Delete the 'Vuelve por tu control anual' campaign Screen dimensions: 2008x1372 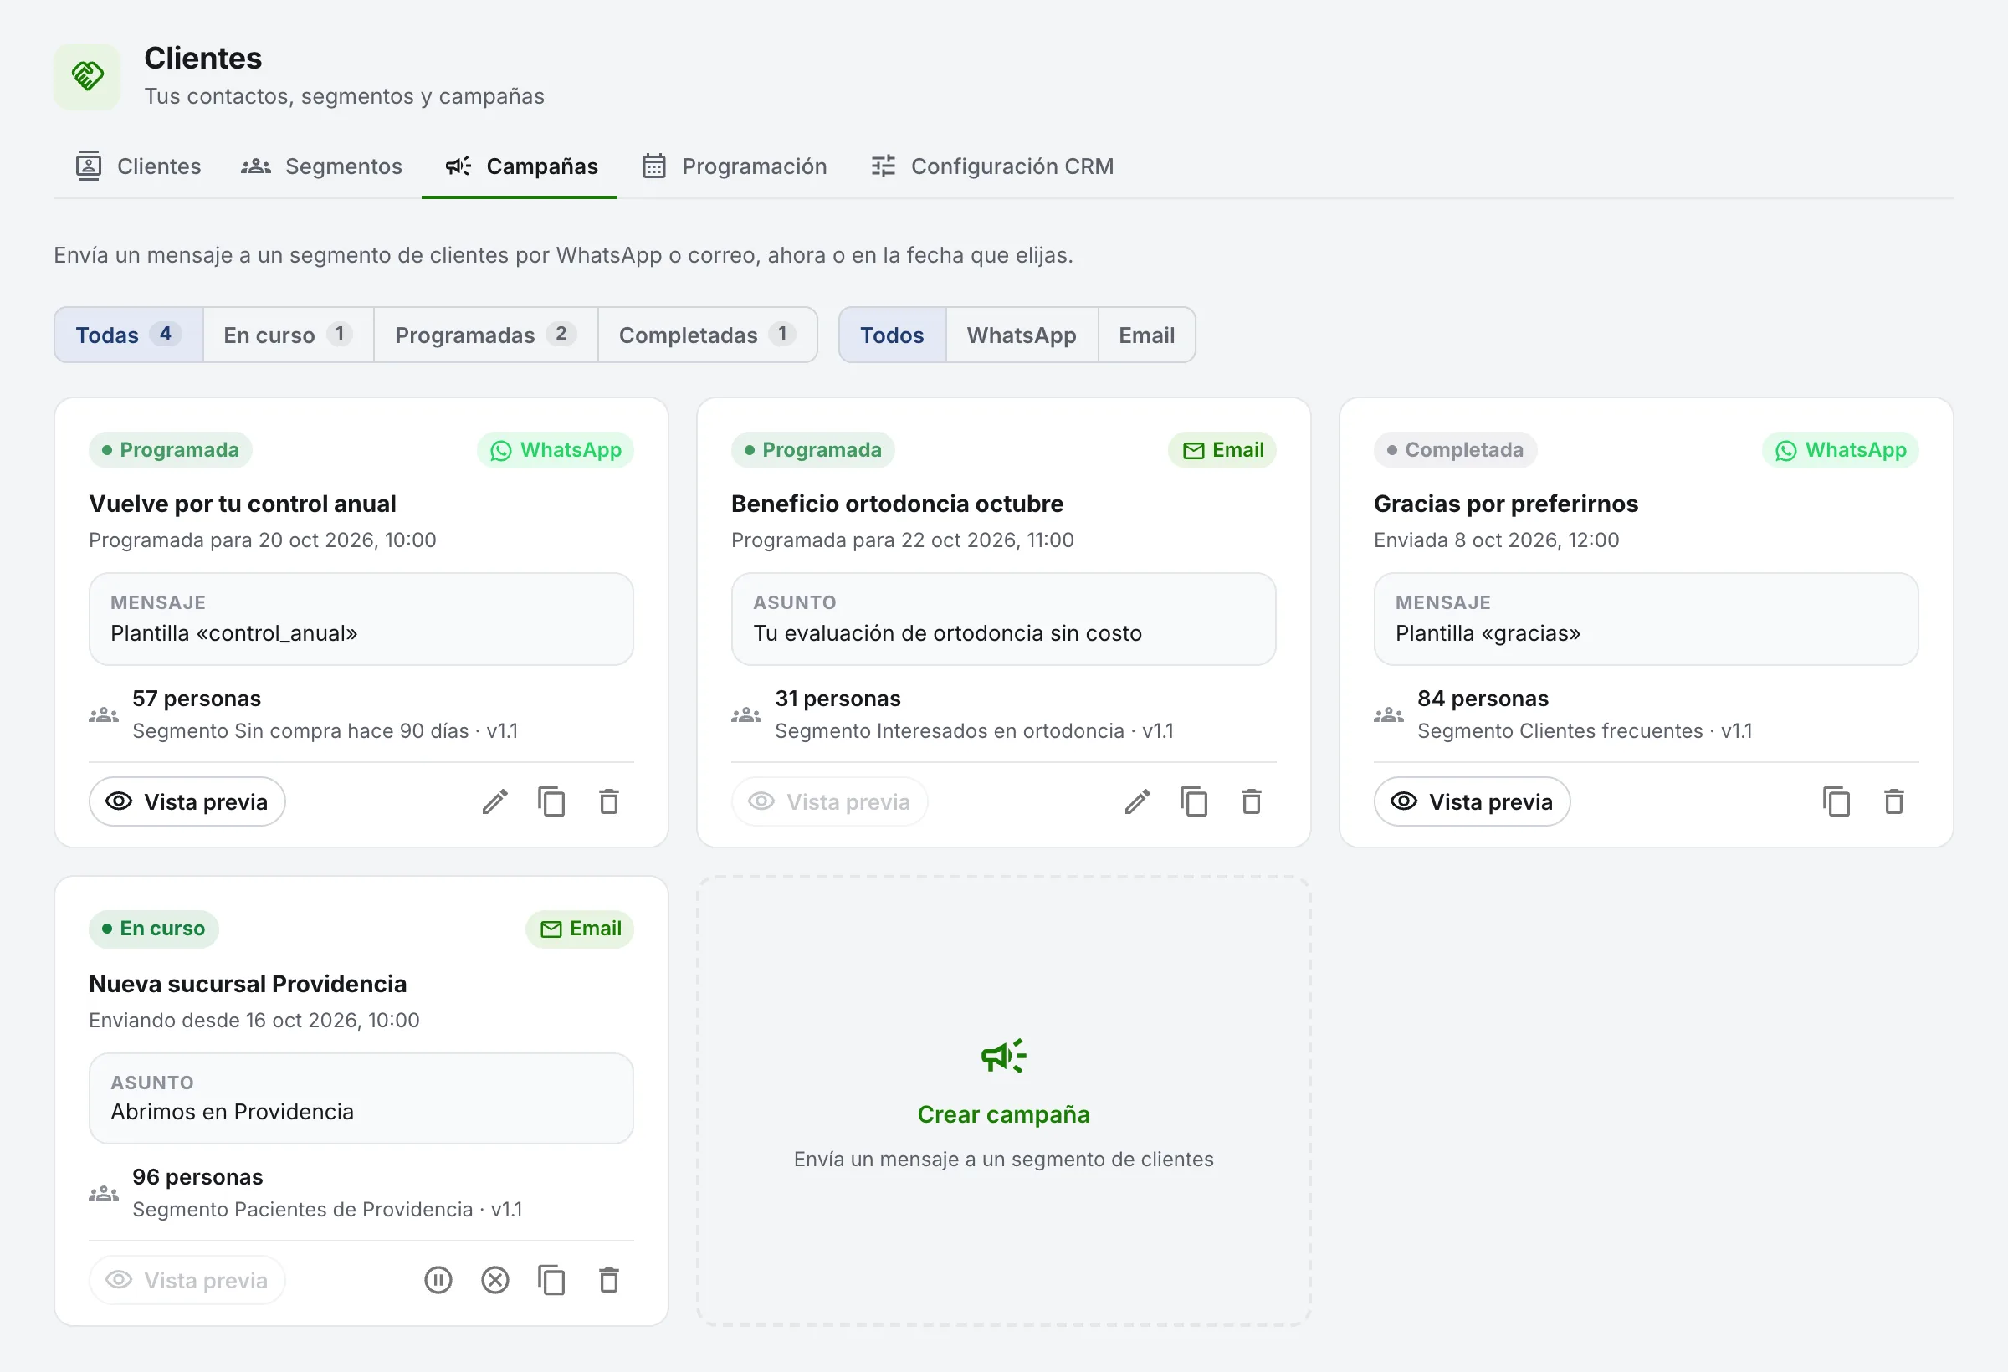click(609, 801)
